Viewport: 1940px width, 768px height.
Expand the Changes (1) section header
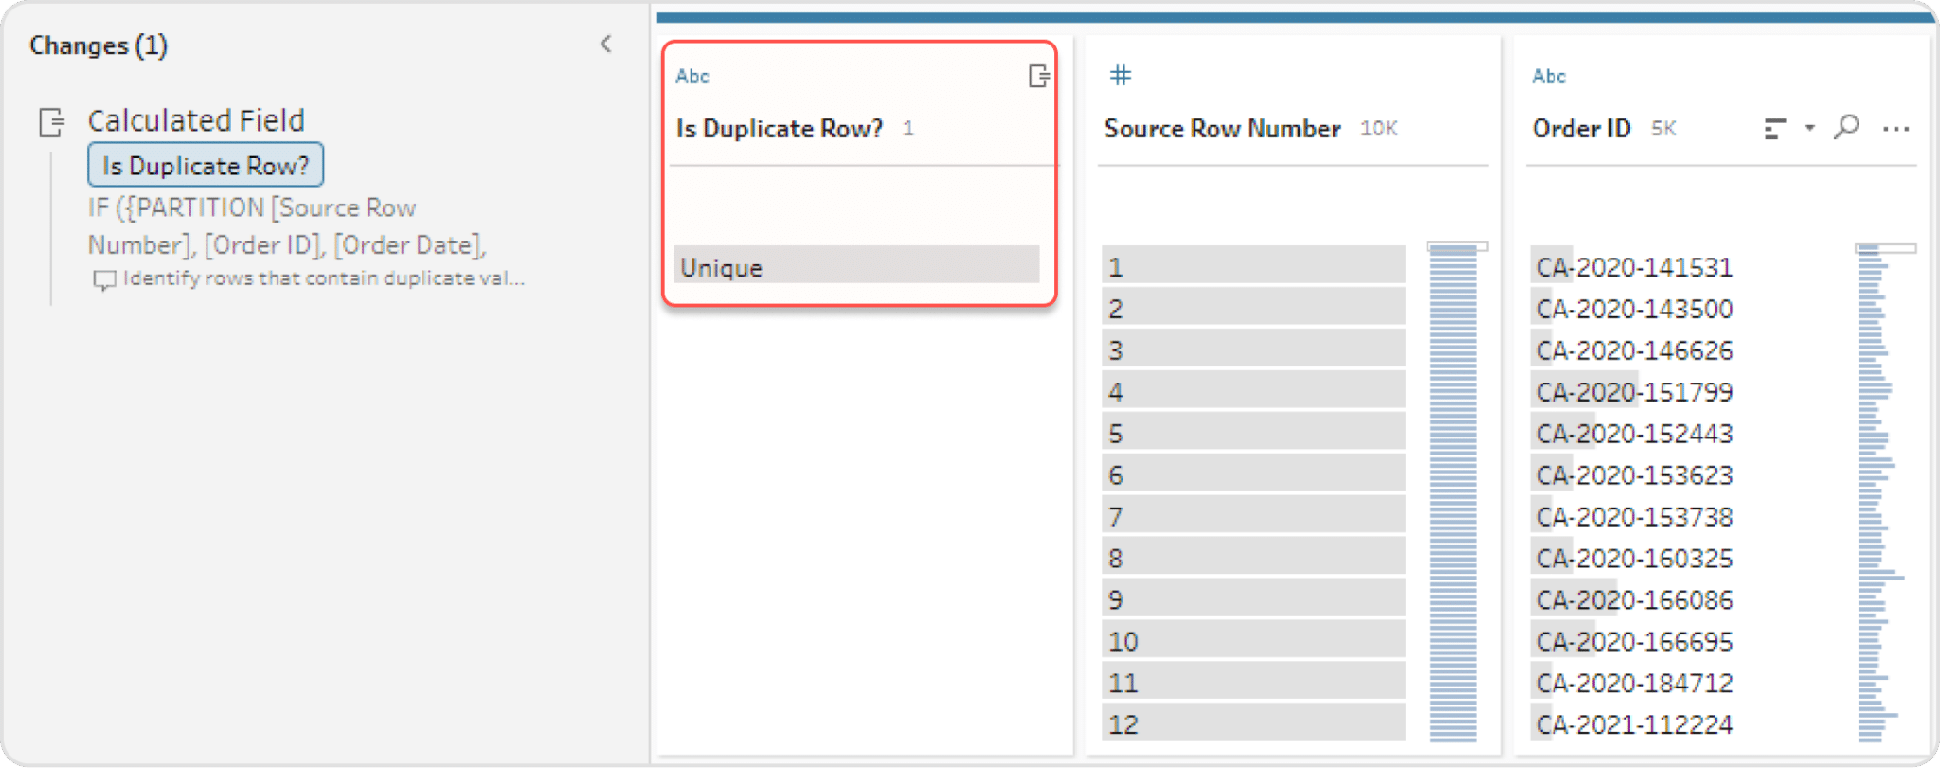(x=99, y=45)
